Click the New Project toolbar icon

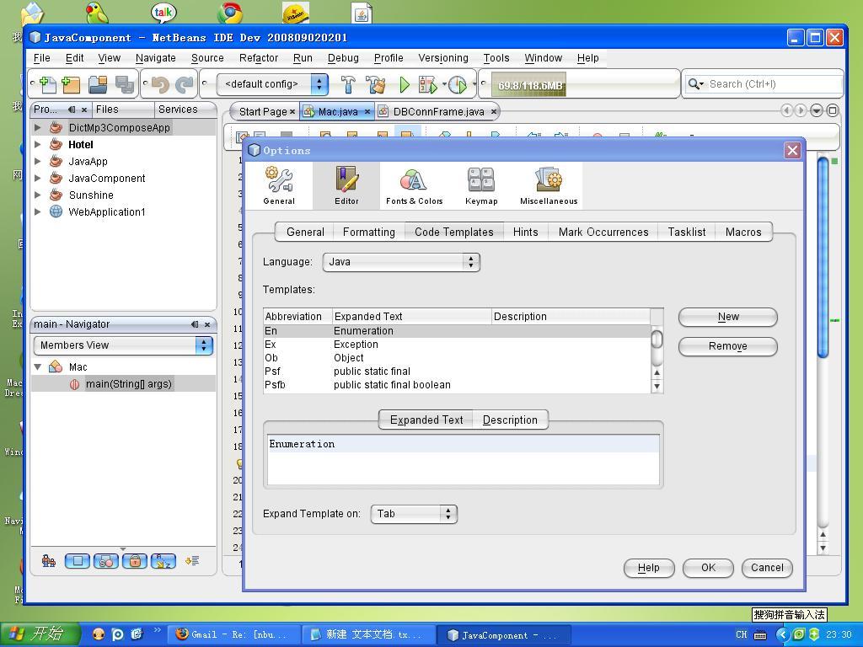pos(71,84)
